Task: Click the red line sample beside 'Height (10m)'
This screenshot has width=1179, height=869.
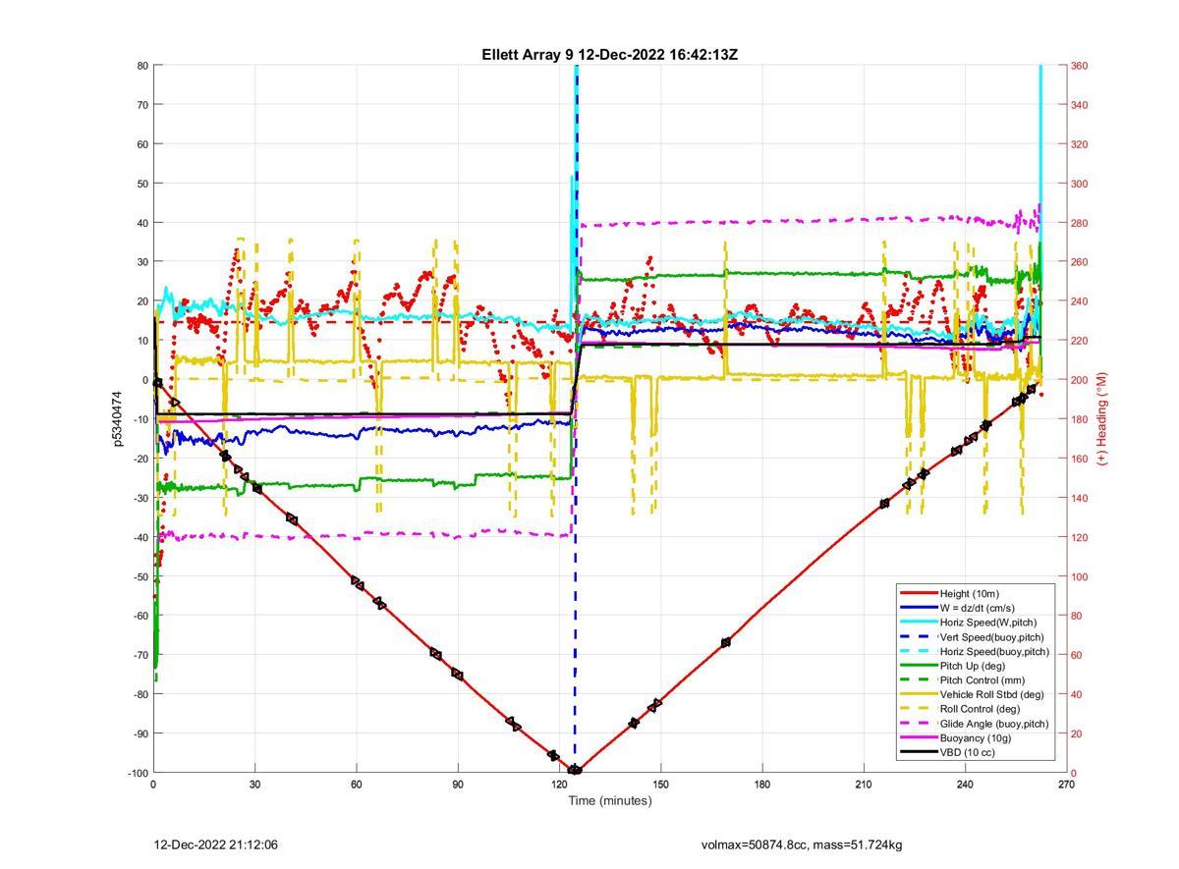Action: click(x=919, y=593)
